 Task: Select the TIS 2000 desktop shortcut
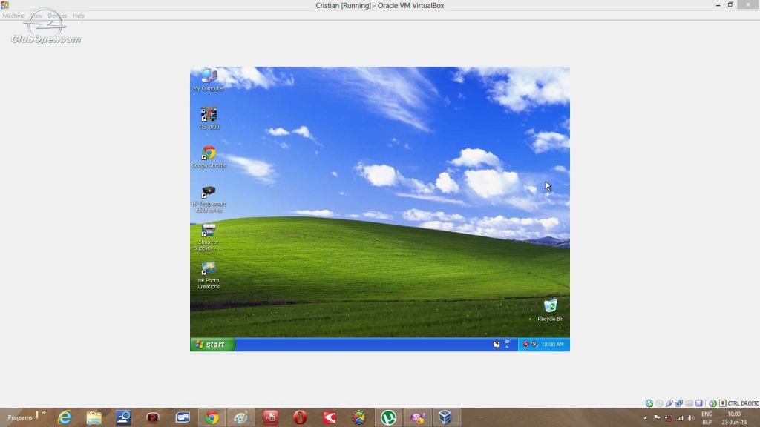209,119
